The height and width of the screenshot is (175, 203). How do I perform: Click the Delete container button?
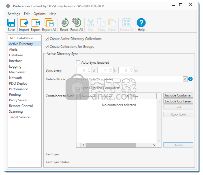178,145
